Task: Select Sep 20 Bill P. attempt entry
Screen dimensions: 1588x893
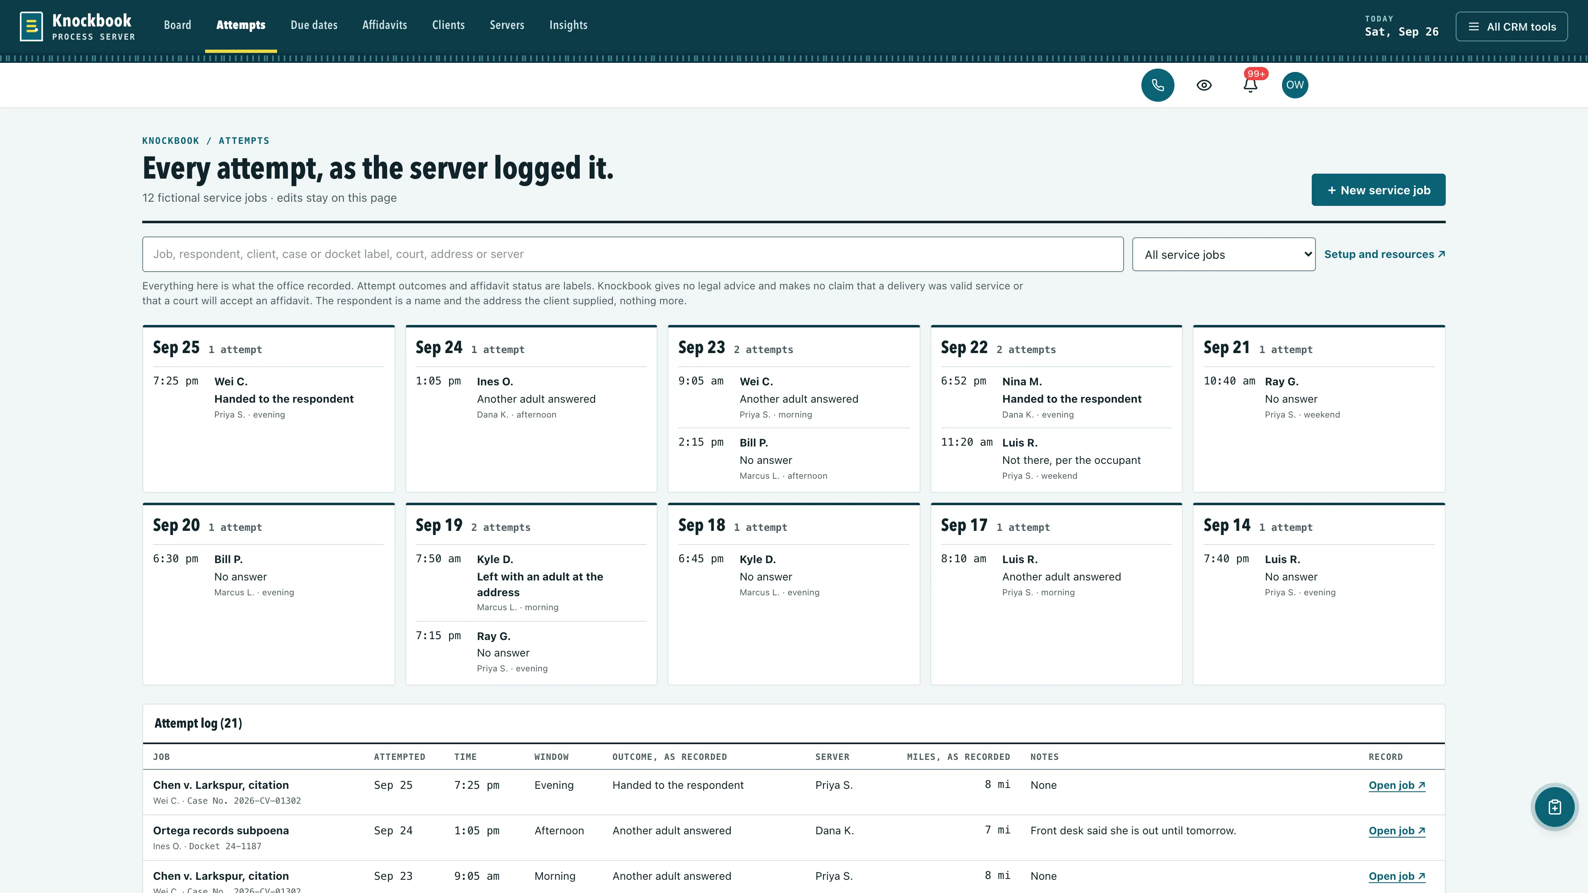Action: click(268, 575)
